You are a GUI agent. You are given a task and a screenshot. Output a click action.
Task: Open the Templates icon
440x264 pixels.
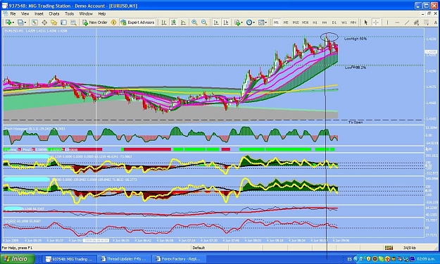tap(261, 23)
